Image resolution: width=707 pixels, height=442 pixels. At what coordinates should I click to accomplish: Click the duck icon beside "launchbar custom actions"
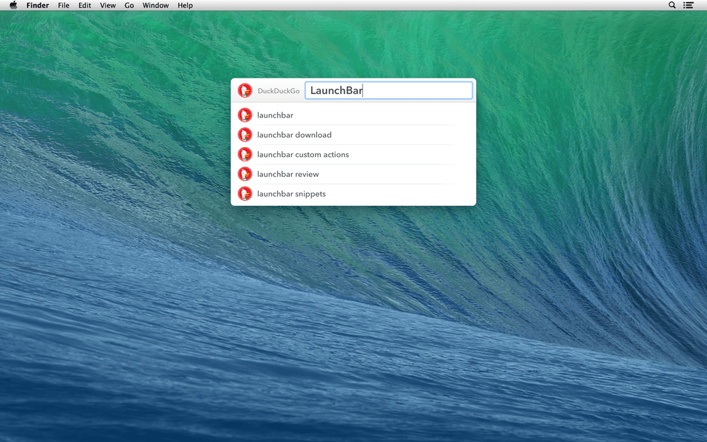[x=245, y=154]
